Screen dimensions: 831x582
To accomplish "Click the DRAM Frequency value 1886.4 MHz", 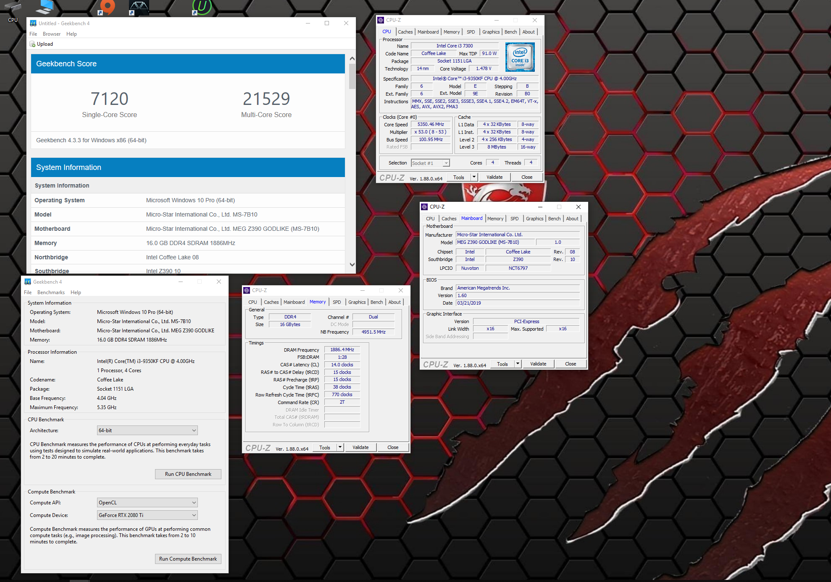I will tap(342, 350).
